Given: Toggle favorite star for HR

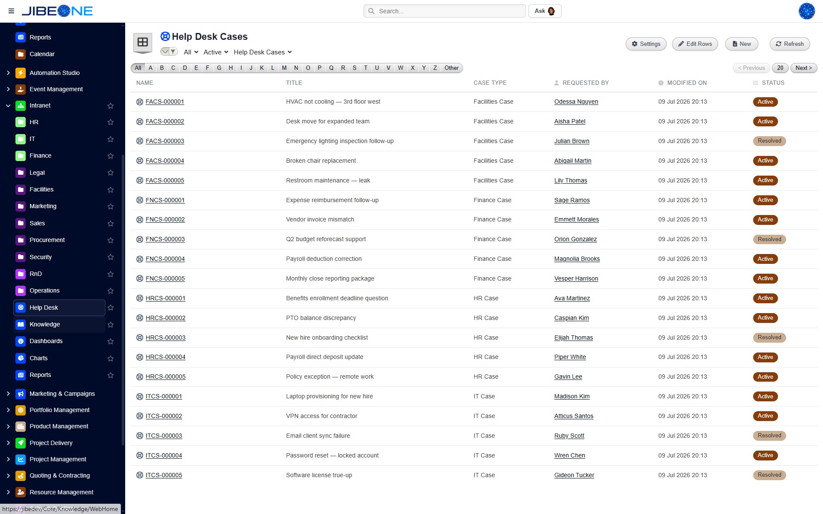Looking at the screenshot, I should (111, 122).
